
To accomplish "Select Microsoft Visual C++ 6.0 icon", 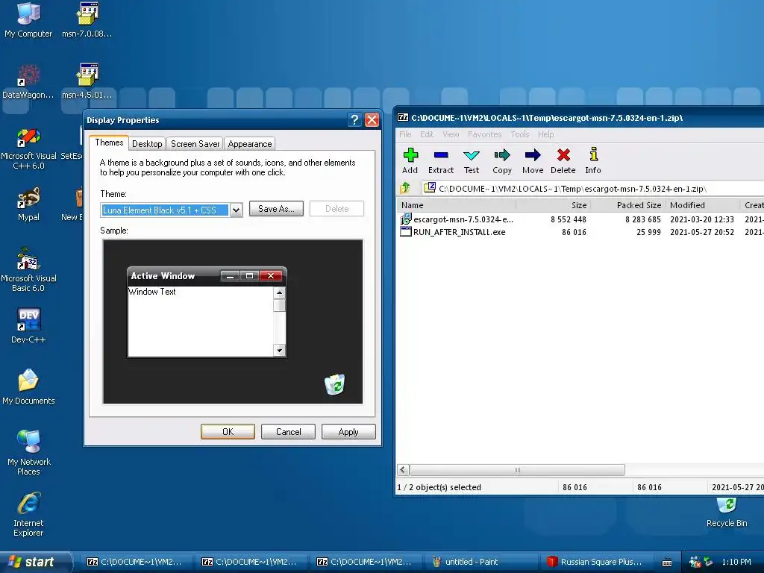I will coord(28,148).
